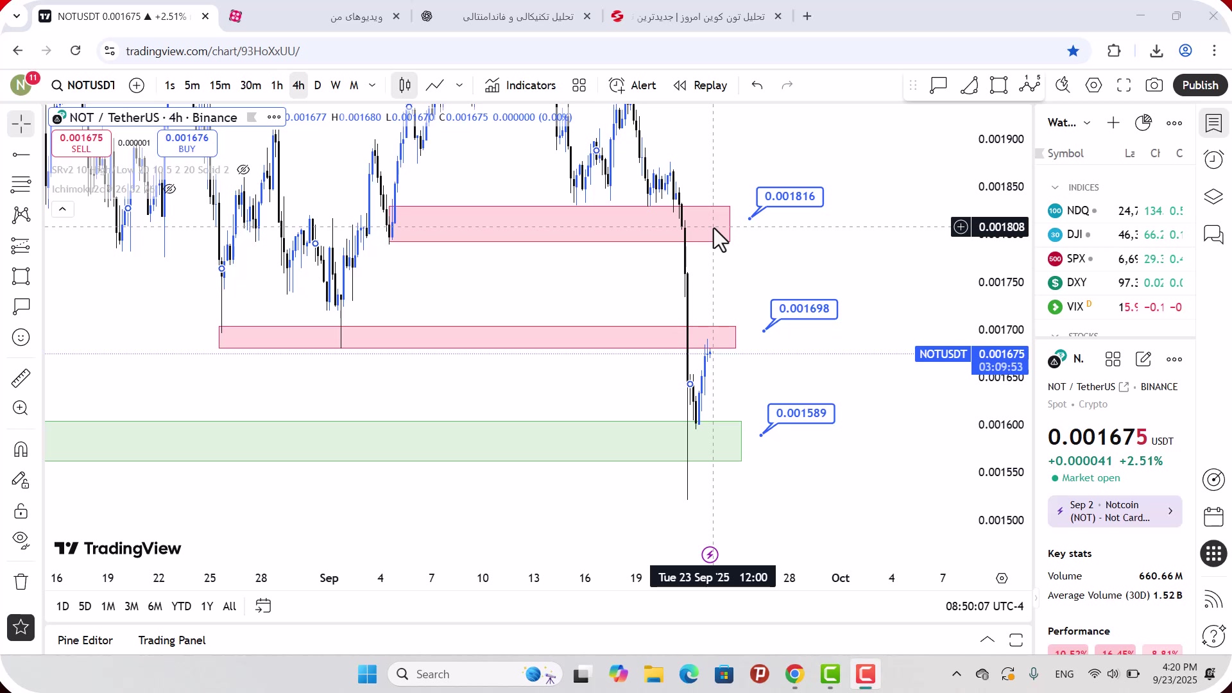Expand the timeframe interval dropdown
Viewport: 1232px width, 693px height.
(x=372, y=85)
